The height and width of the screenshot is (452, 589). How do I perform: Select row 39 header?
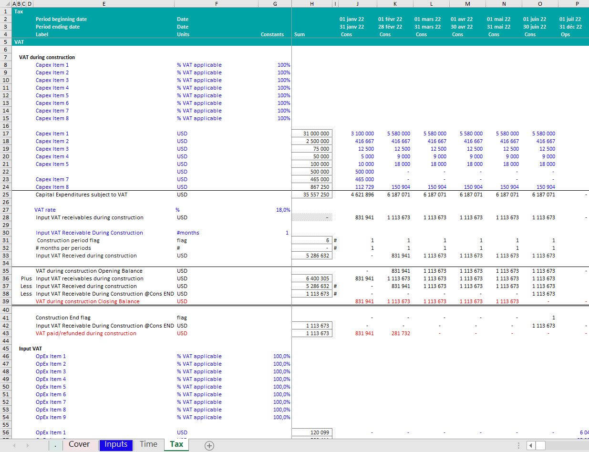6,301
